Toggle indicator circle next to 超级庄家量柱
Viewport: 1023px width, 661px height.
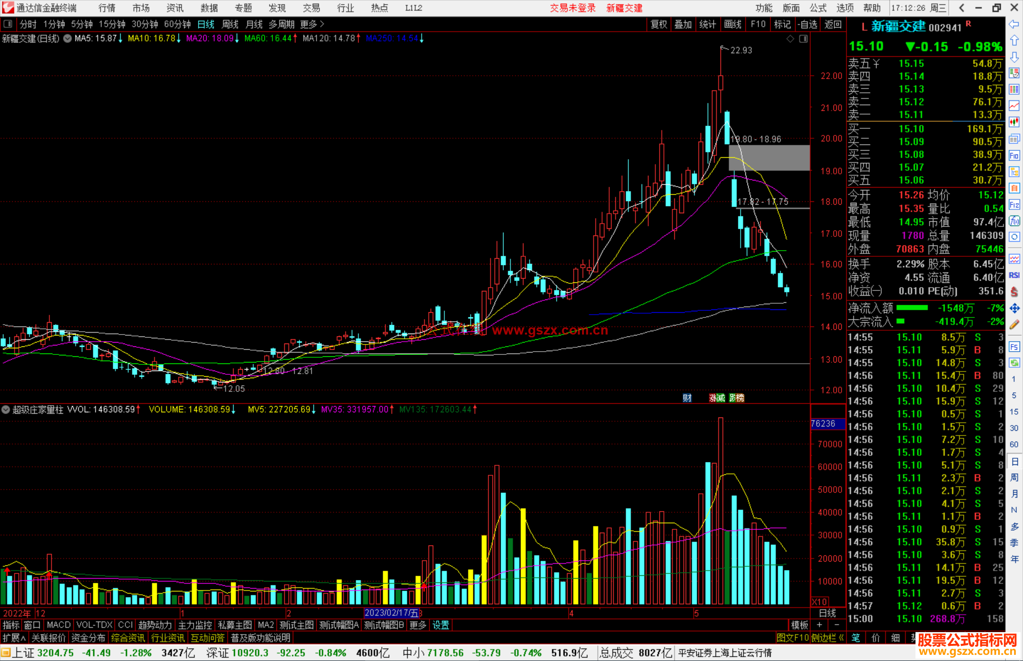[x=6, y=409]
